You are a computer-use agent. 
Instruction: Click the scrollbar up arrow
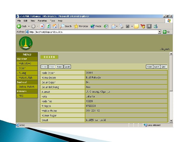[171, 54]
